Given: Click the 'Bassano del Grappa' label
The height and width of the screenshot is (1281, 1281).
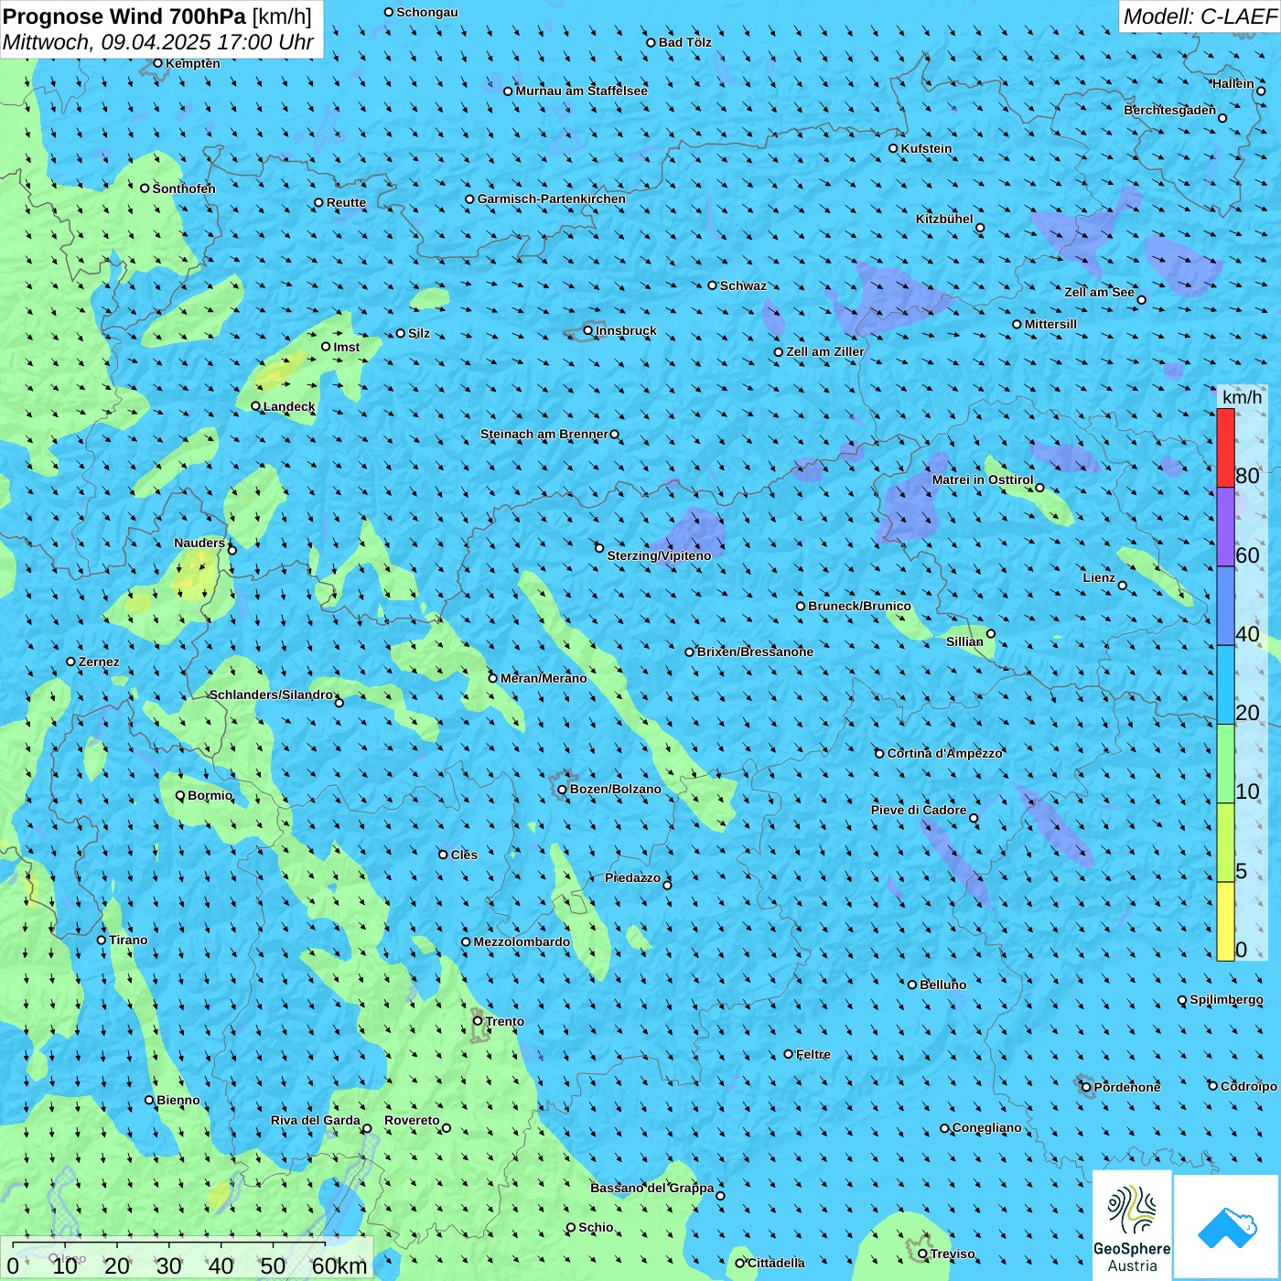Looking at the screenshot, I should pos(652,1188).
